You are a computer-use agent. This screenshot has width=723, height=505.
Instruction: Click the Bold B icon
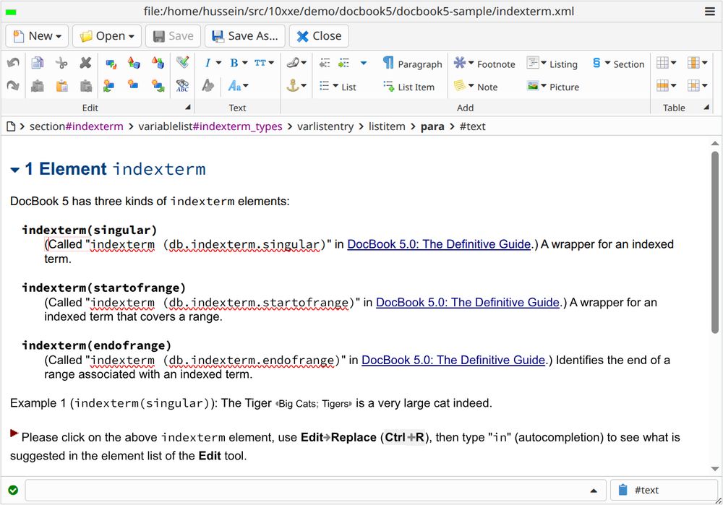pyautogui.click(x=234, y=63)
